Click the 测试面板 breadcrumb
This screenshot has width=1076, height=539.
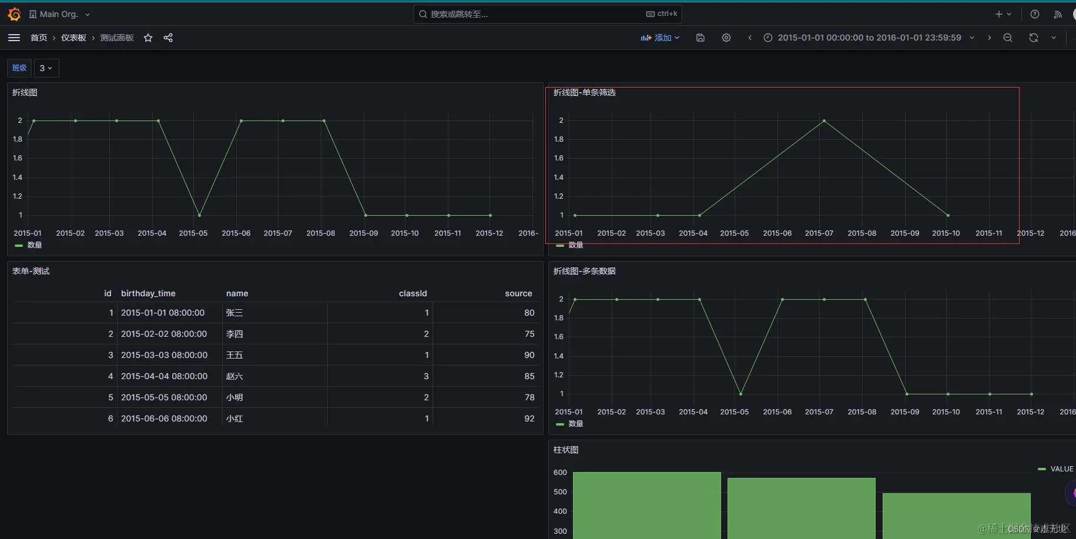[x=117, y=38]
